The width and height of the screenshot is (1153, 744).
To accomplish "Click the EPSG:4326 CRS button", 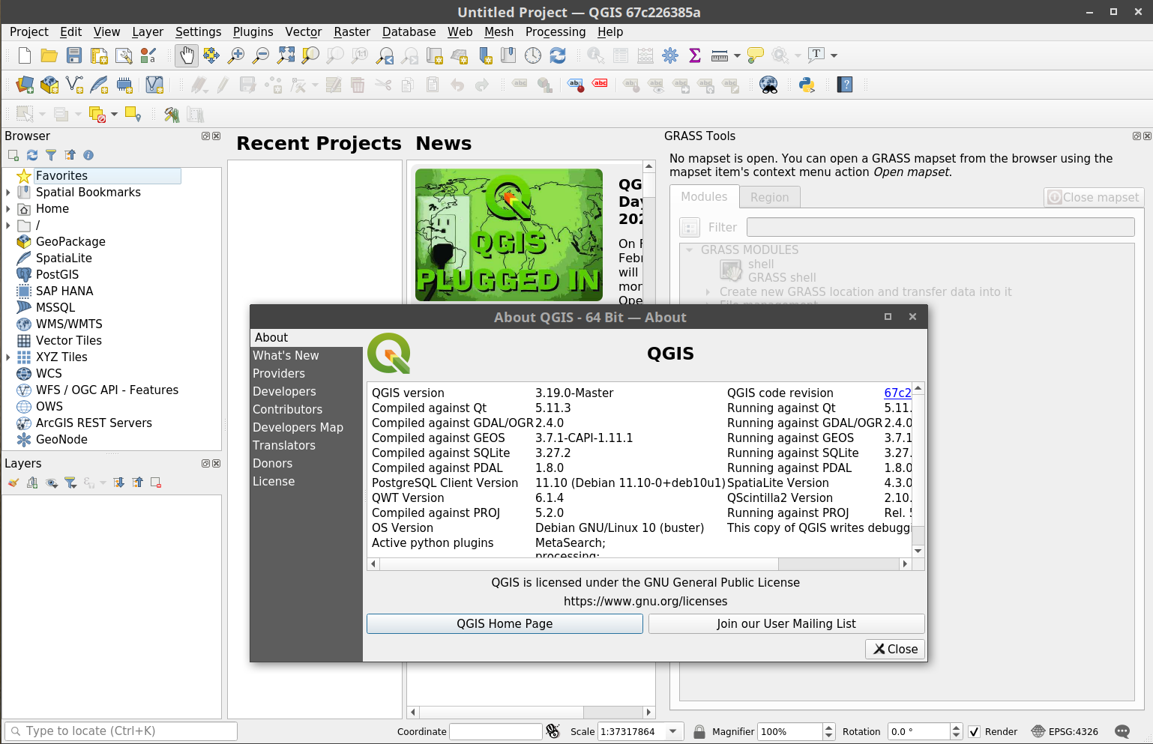I will click(1065, 731).
